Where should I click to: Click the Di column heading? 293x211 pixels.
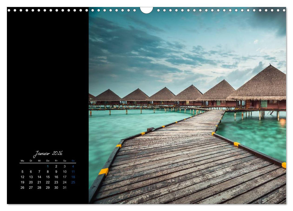31,161
